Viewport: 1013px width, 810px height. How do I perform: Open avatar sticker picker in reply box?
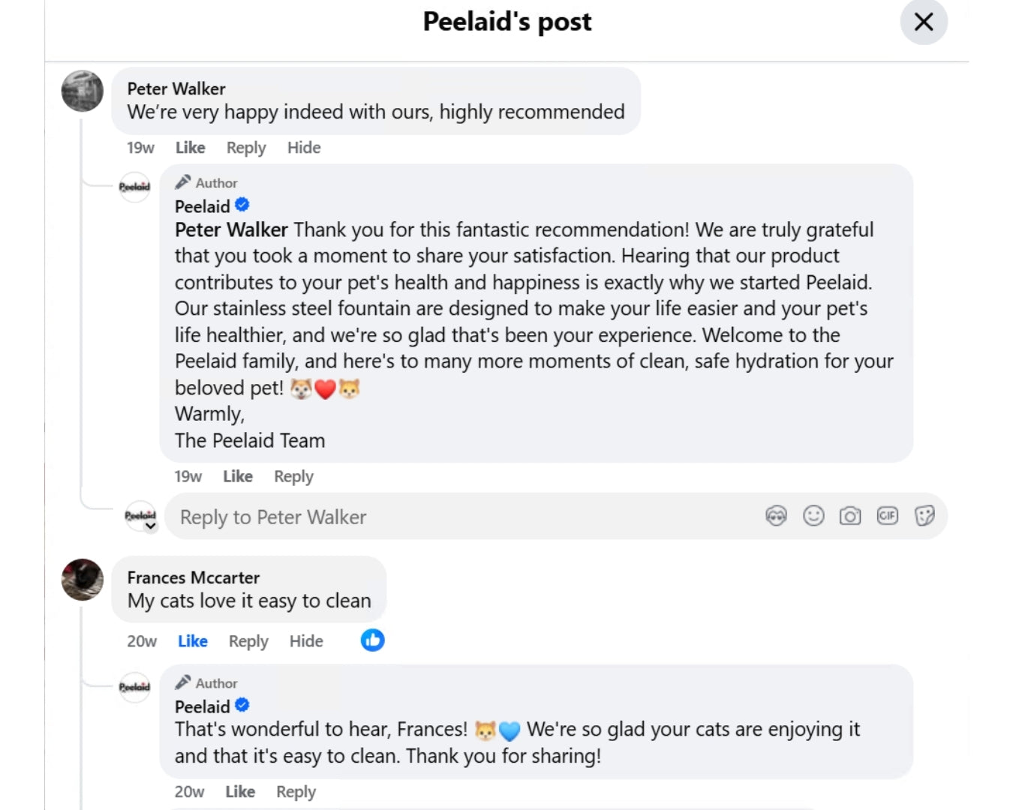tap(776, 516)
